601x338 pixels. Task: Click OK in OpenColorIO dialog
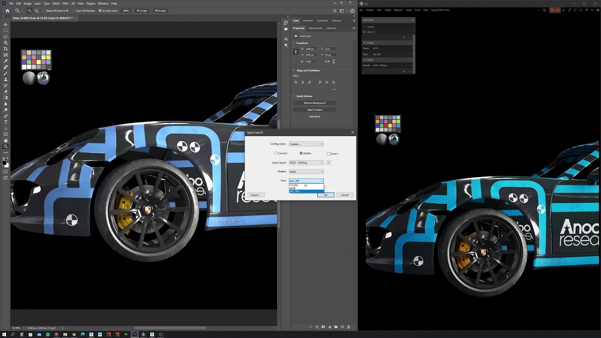(x=325, y=195)
